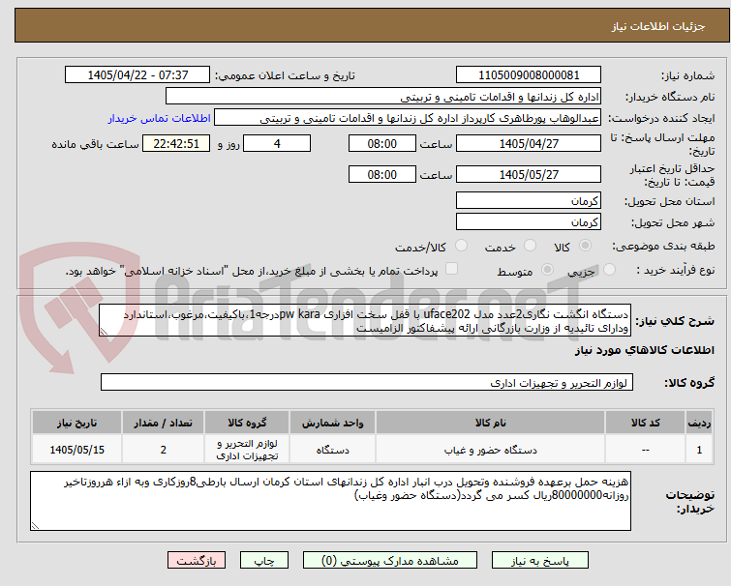Screen dimensions: 731x586
Task: Click resize handle of buyer notes area
Action: click(35, 526)
